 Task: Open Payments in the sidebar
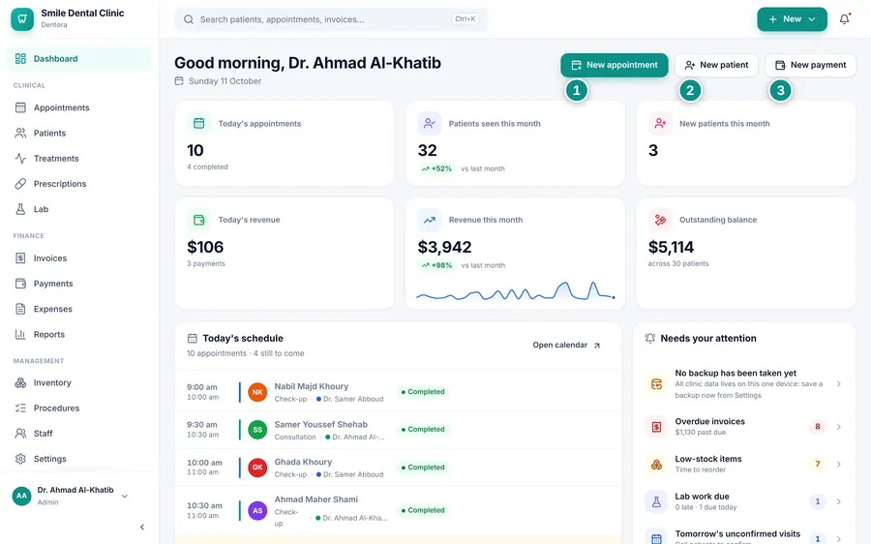[79, 284]
